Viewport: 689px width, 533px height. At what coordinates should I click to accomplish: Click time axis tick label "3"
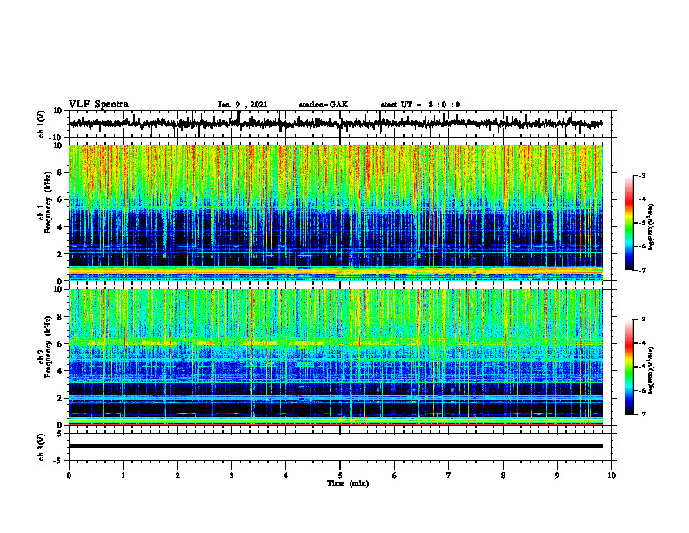point(231,476)
